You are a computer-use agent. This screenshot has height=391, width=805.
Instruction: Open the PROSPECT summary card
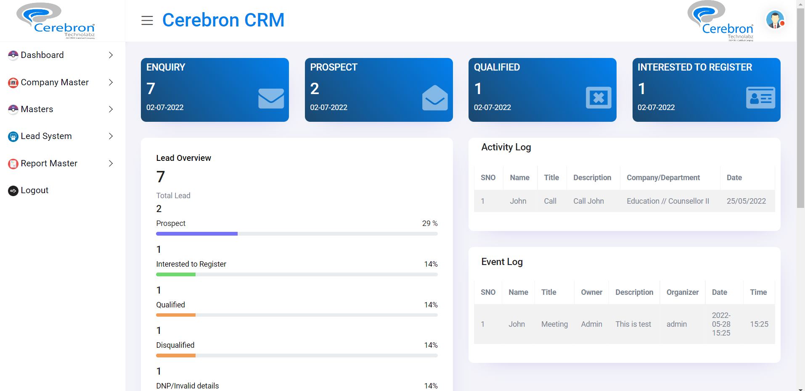[379, 90]
